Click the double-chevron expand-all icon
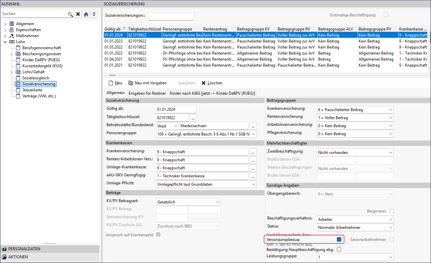This screenshot has height=263, width=431. pyautogui.click(x=94, y=14)
